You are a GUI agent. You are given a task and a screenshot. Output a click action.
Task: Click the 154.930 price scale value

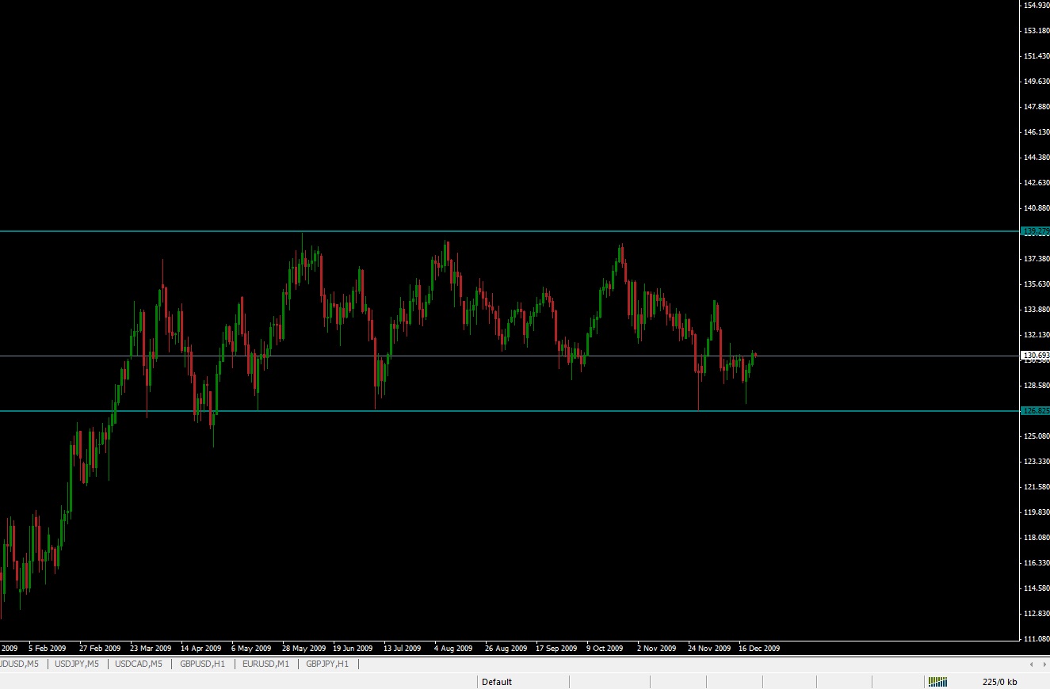[x=1037, y=6]
